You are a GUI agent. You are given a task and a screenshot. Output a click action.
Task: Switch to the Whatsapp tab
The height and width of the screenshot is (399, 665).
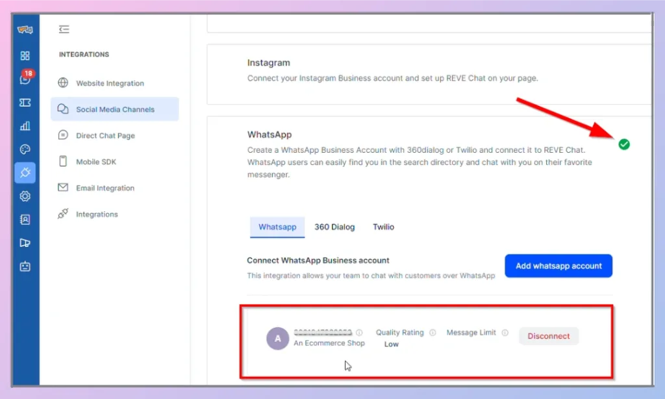click(277, 227)
